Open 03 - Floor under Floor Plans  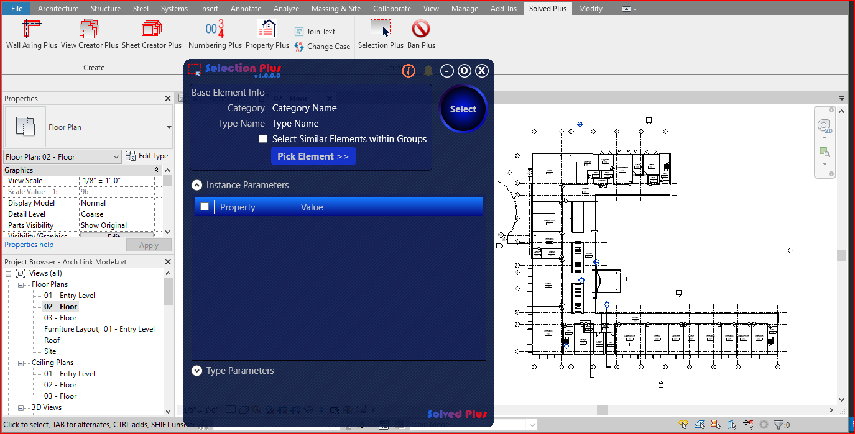tap(60, 318)
